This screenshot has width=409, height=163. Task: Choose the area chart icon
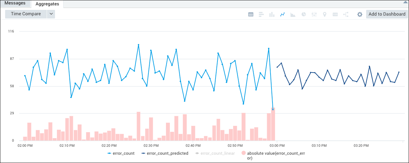tap(293, 14)
